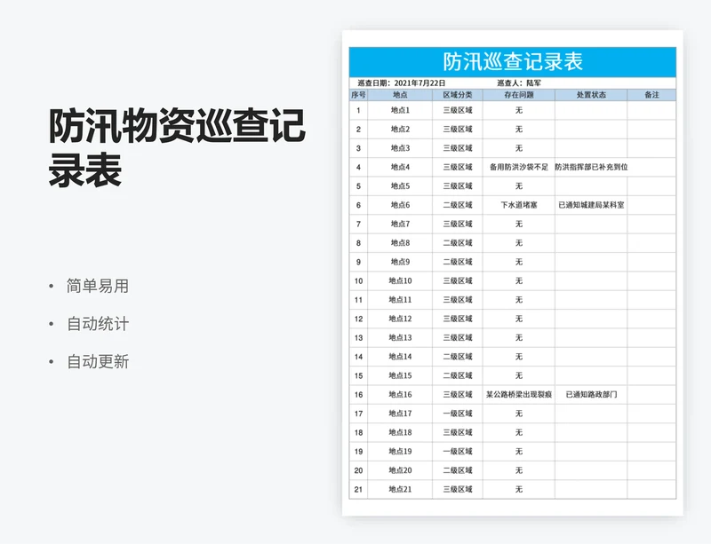
Task: Click the cell '地点7'
Action: (400, 224)
